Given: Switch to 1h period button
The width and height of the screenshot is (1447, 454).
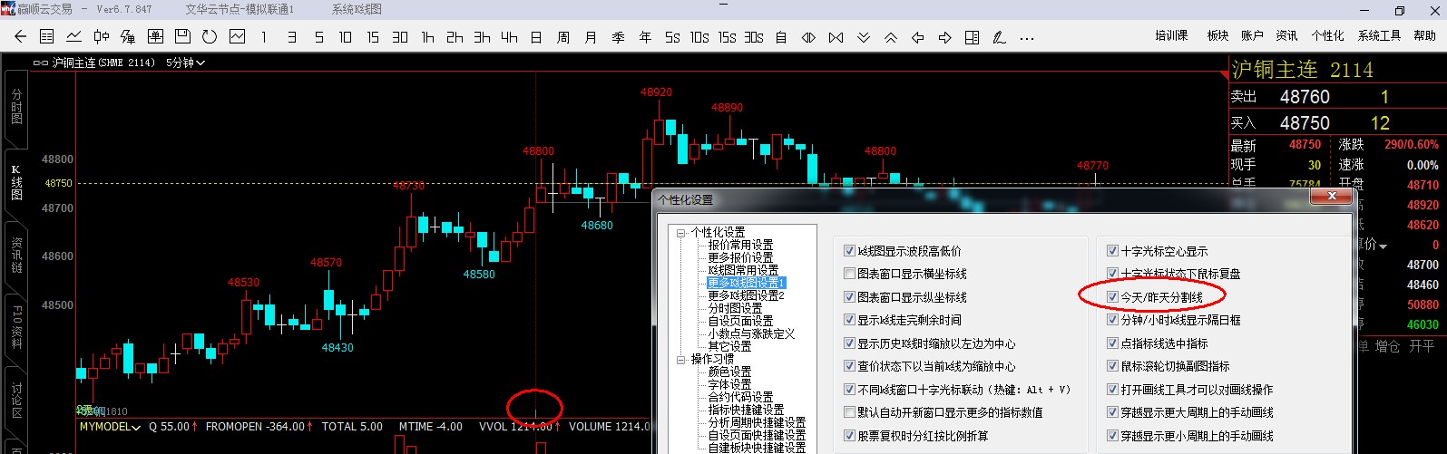Looking at the screenshot, I should pyautogui.click(x=427, y=37).
